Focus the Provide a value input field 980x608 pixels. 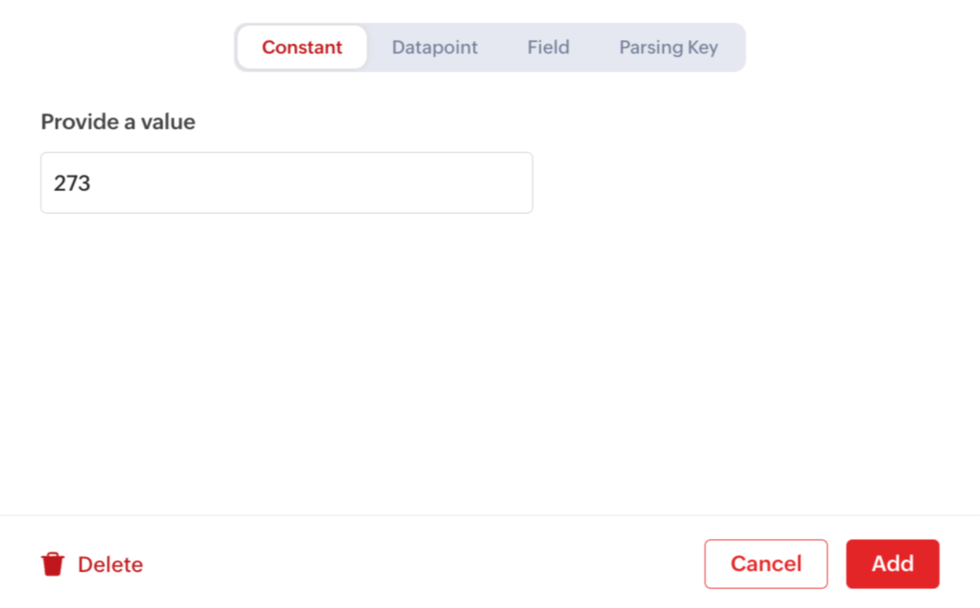coord(287,183)
